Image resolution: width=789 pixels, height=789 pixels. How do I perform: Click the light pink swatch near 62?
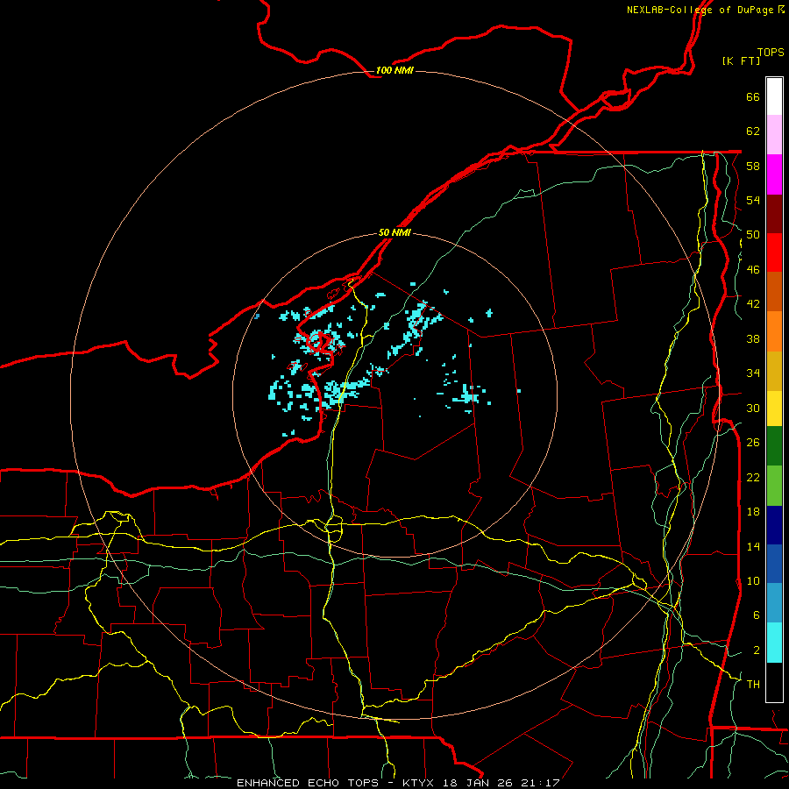point(774,134)
